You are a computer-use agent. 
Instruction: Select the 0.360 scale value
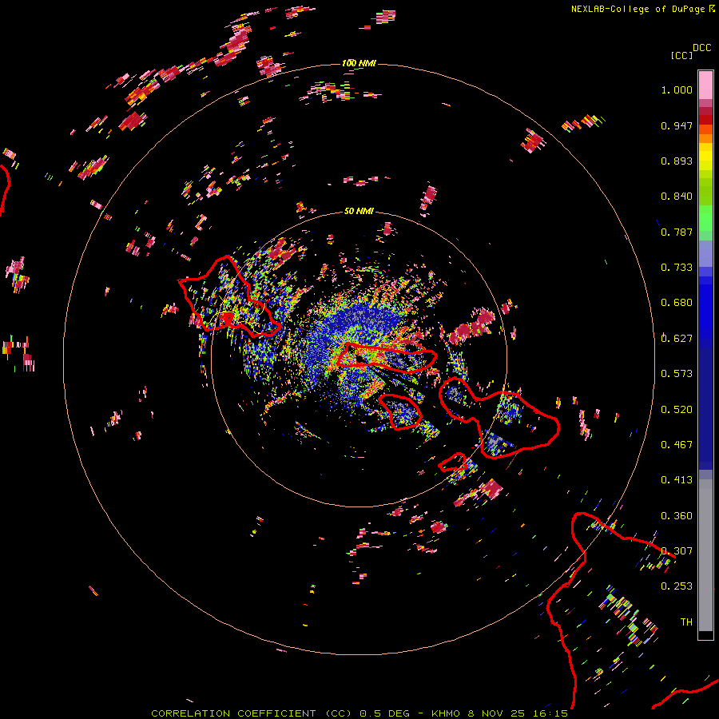coord(677,516)
